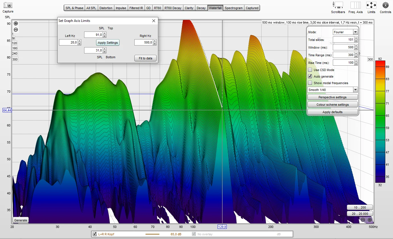Open Perspective settings
The height and width of the screenshot is (239, 393).
[x=333, y=97]
